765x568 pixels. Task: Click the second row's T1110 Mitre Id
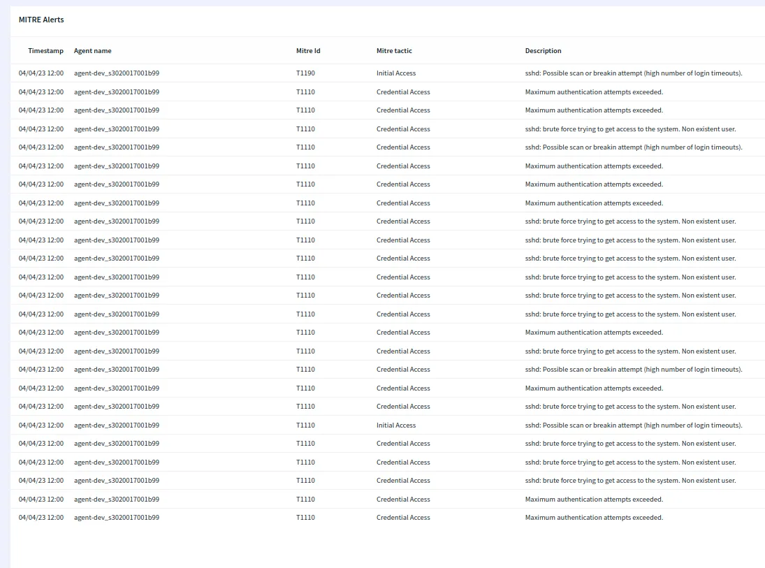tap(305, 92)
